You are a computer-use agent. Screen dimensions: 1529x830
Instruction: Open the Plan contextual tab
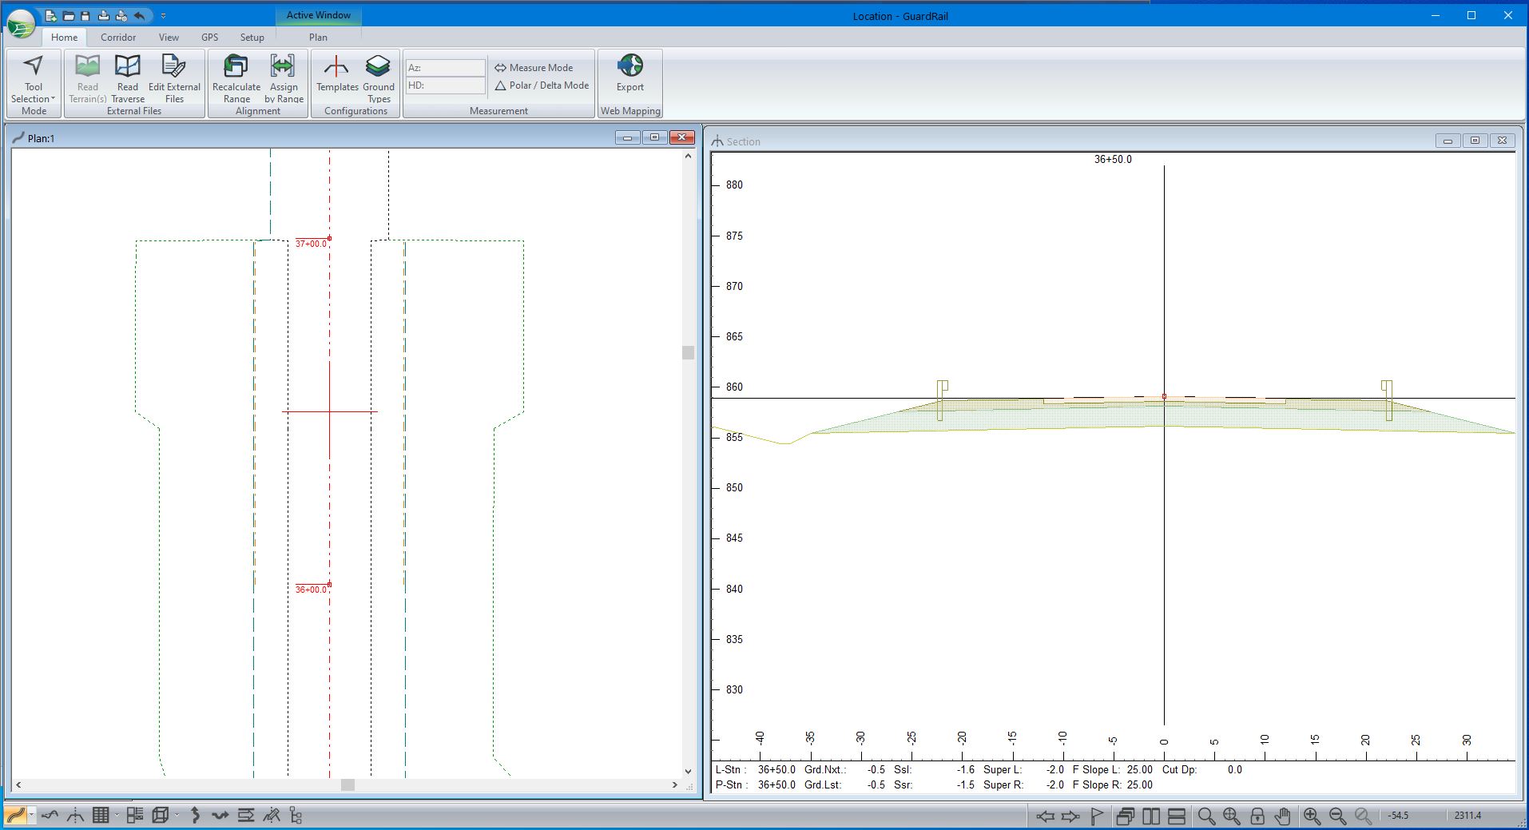(318, 37)
